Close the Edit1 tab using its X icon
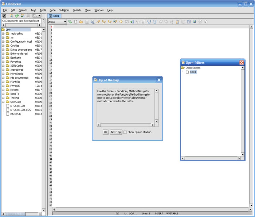 pyautogui.click(x=50, y=16)
